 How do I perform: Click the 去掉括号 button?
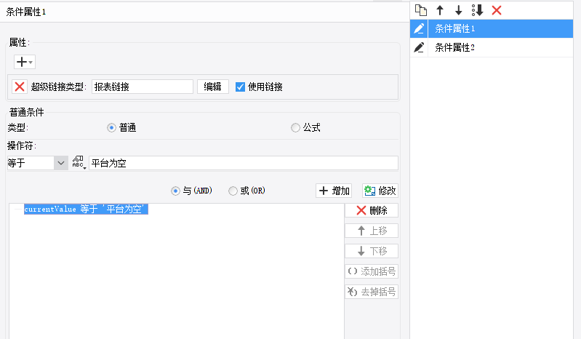point(372,292)
